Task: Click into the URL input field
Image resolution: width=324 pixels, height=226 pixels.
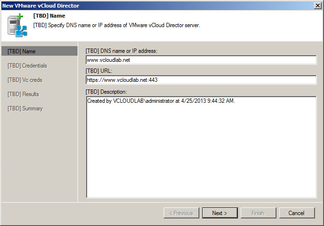Action: click(x=201, y=80)
